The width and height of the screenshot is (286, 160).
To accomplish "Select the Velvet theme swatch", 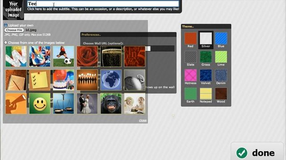I will tap(206, 75).
